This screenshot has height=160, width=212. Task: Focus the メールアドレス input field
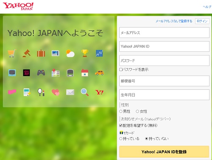164,33
